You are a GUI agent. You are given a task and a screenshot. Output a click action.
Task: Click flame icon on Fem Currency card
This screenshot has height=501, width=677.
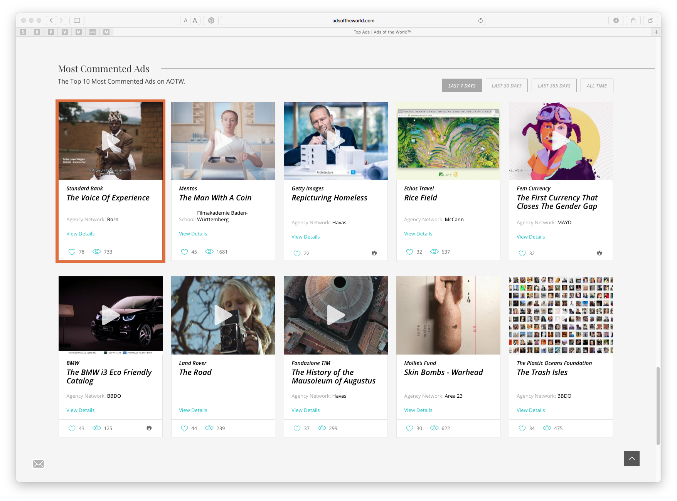point(599,253)
